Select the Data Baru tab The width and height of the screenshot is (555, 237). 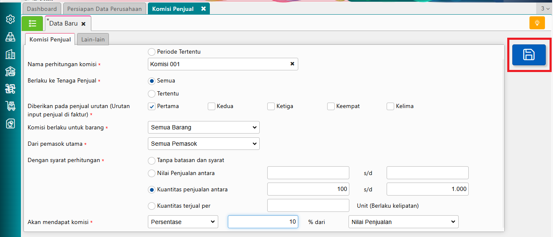[64, 23]
